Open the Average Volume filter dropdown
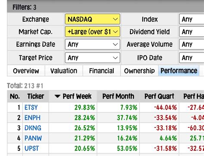Image resolution: width=204 pixels, height=156 pixels. coord(192,44)
